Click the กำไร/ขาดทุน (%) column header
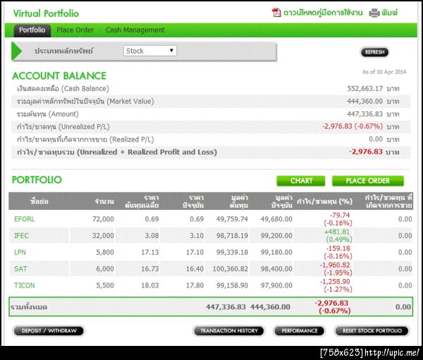Screen dimensions: 423x360 324,201
